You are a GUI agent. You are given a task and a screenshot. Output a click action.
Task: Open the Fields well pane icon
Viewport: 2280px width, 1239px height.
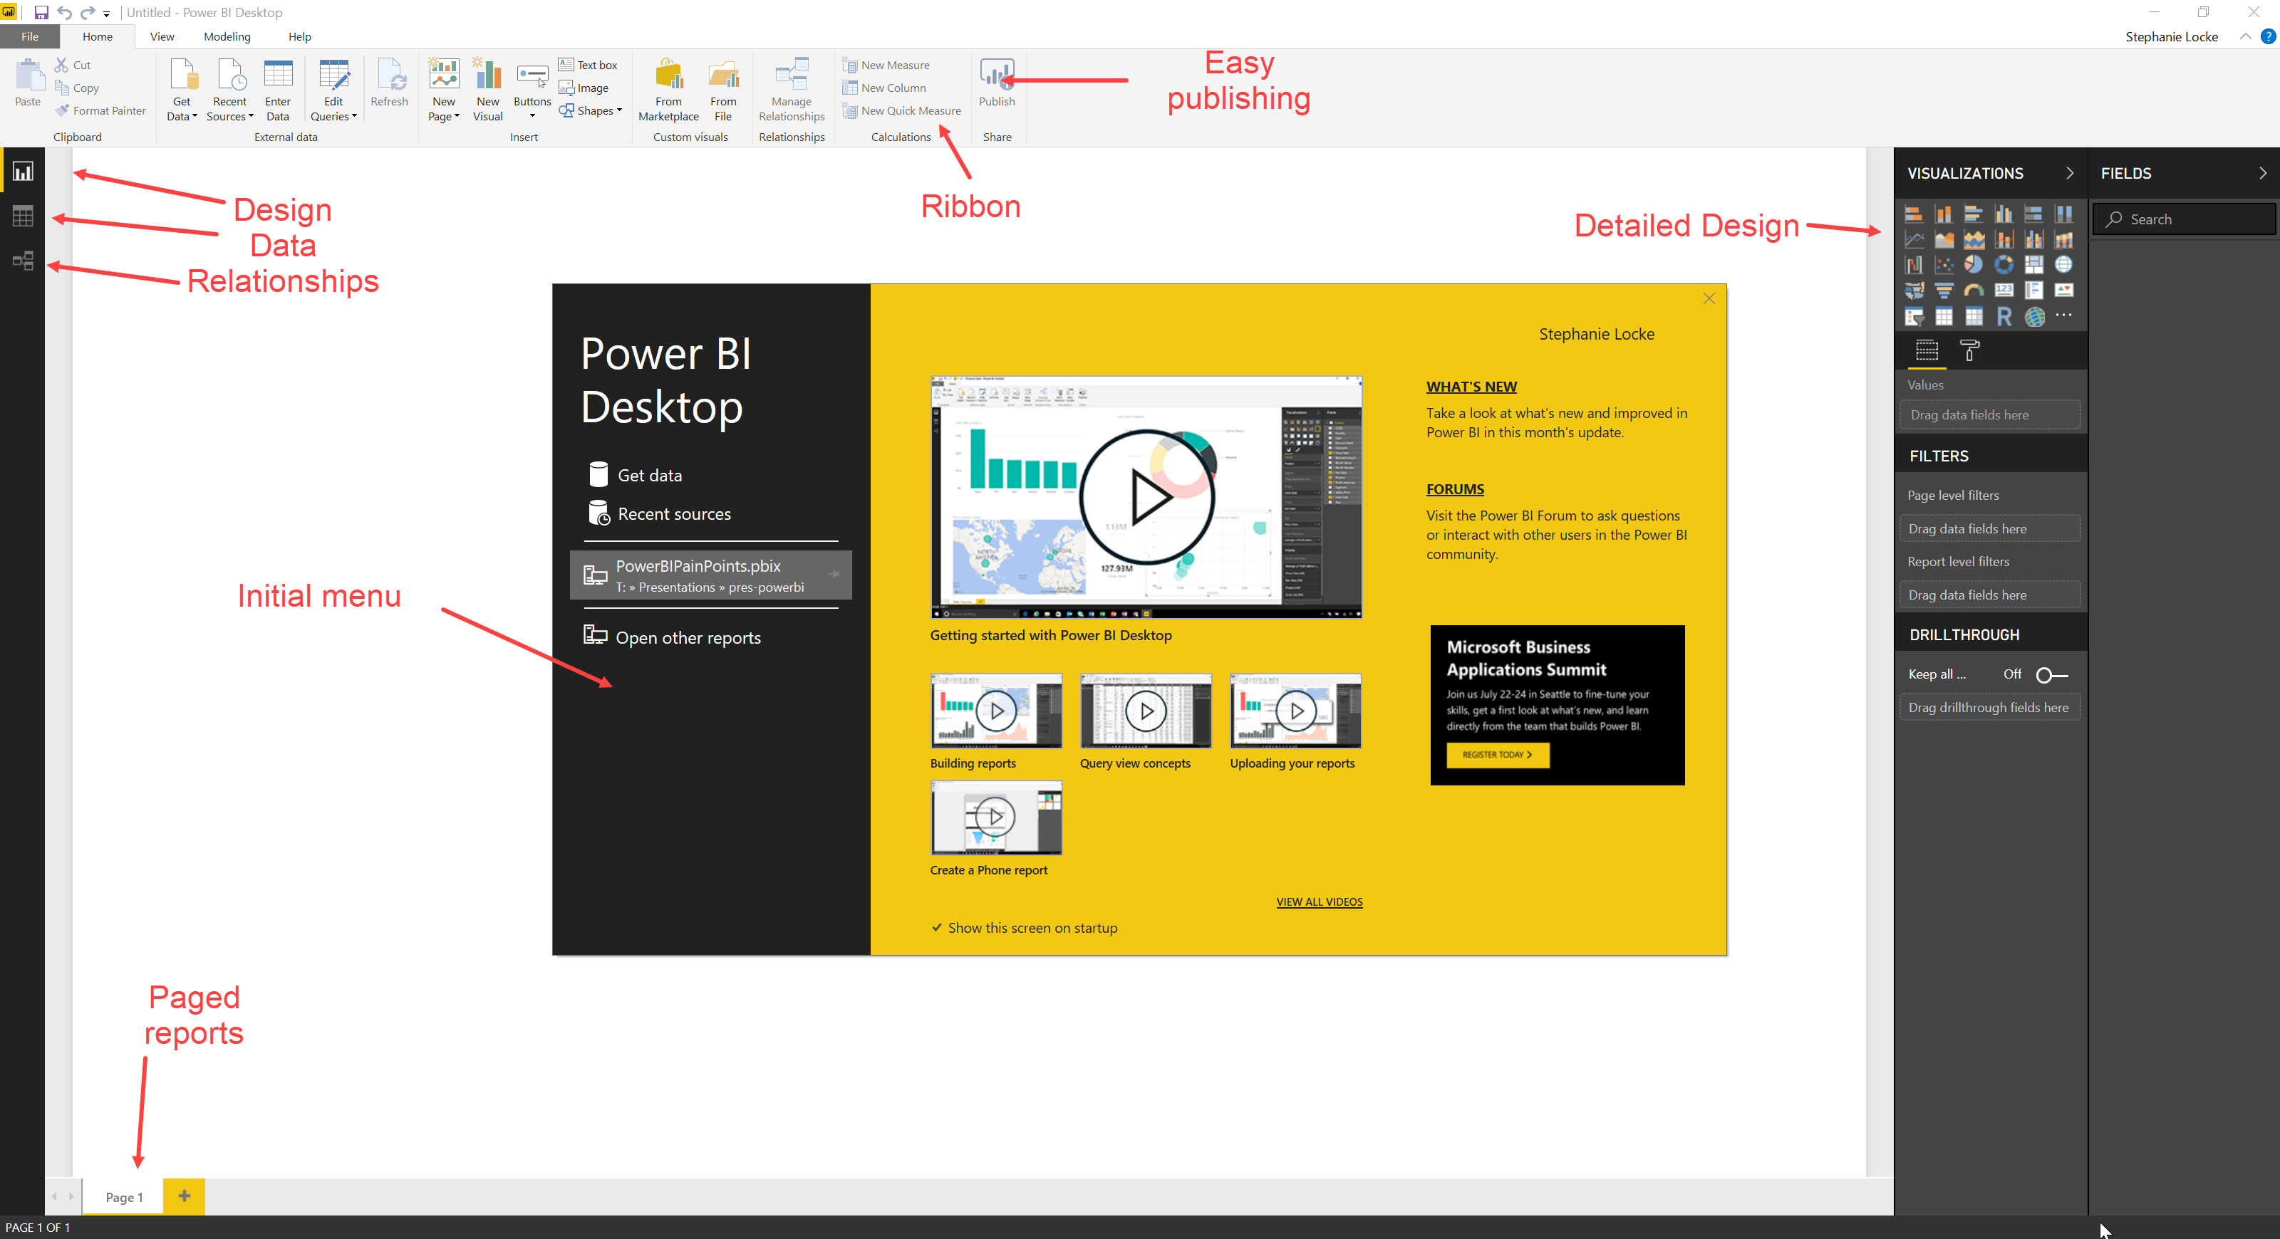coord(1926,351)
